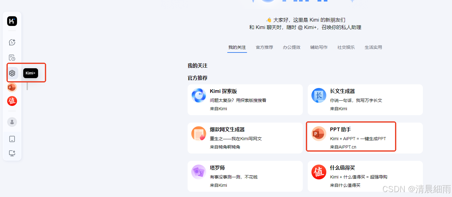The height and width of the screenshot is (197, 452).
Task: Click 来自Kimi under the 塔罗师 card
Action: pos(219,185)
